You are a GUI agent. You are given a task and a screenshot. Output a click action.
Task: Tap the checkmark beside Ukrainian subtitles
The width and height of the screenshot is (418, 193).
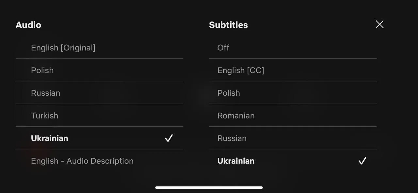[x=362, y=161]
